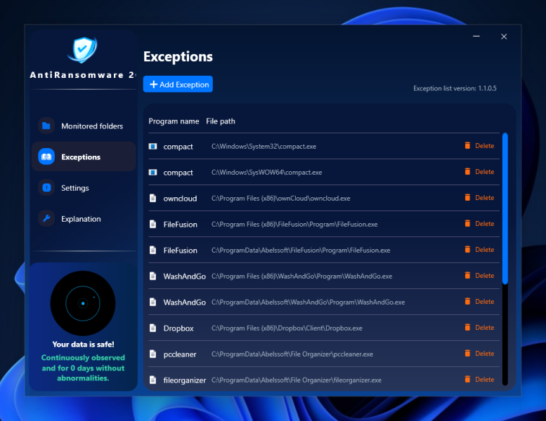Image resolution: width=546 pixels, height=421 pixels.
Task: Click file icon of ProgramData FileFusion row
Action: pyautogui.click(x=153, y=250)
